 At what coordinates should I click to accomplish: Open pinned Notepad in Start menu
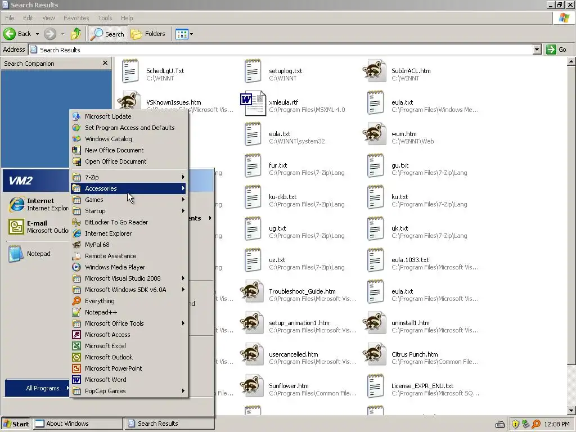[37, 254]
